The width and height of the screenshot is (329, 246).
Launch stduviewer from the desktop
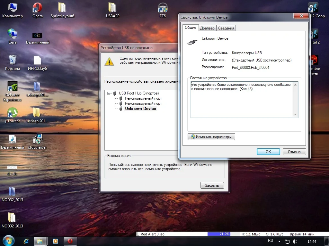click(x=38, y=139)
